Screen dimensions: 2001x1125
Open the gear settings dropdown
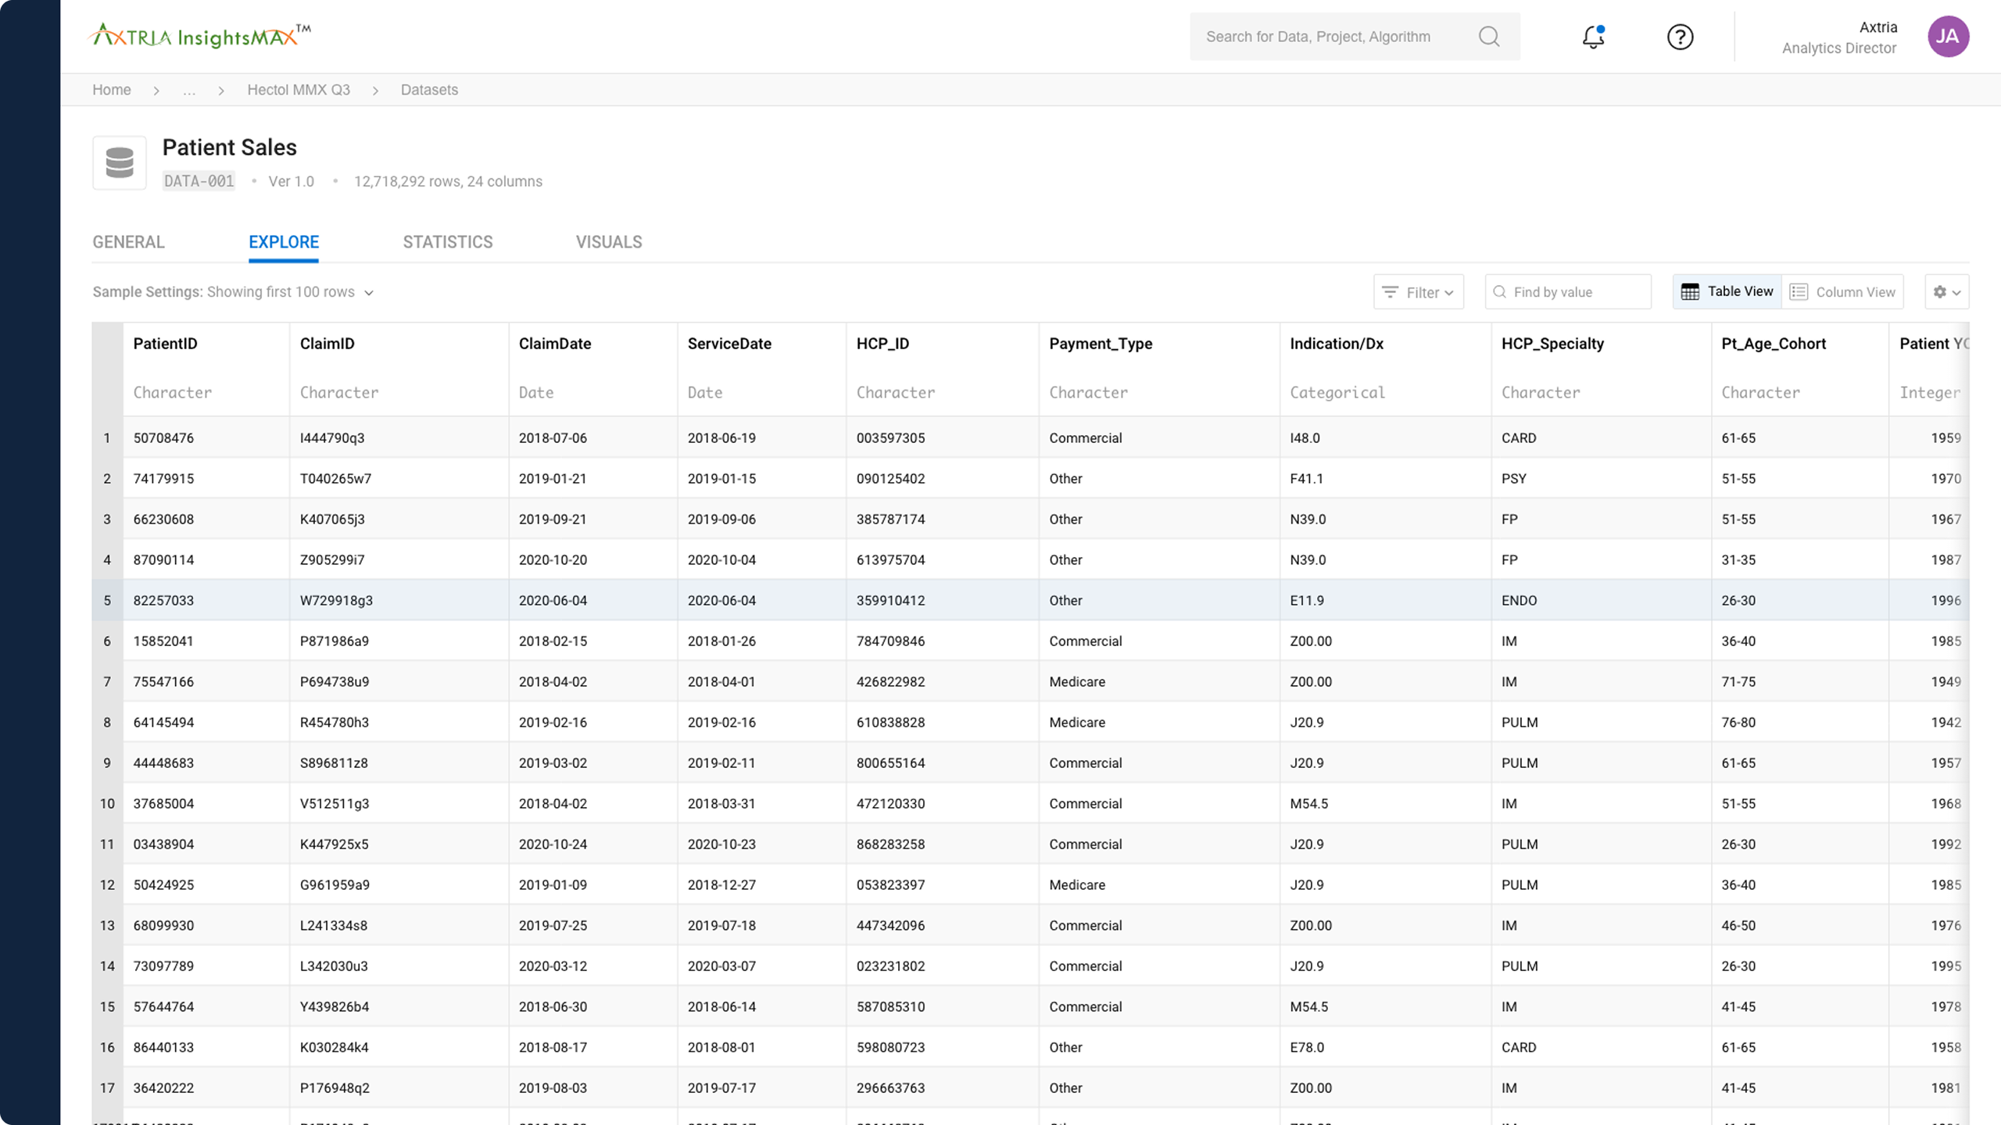click(1946, 291)
